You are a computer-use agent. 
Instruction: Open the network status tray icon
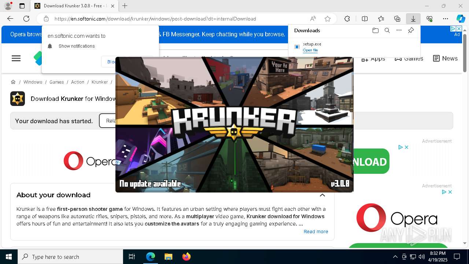coord(413,257)
